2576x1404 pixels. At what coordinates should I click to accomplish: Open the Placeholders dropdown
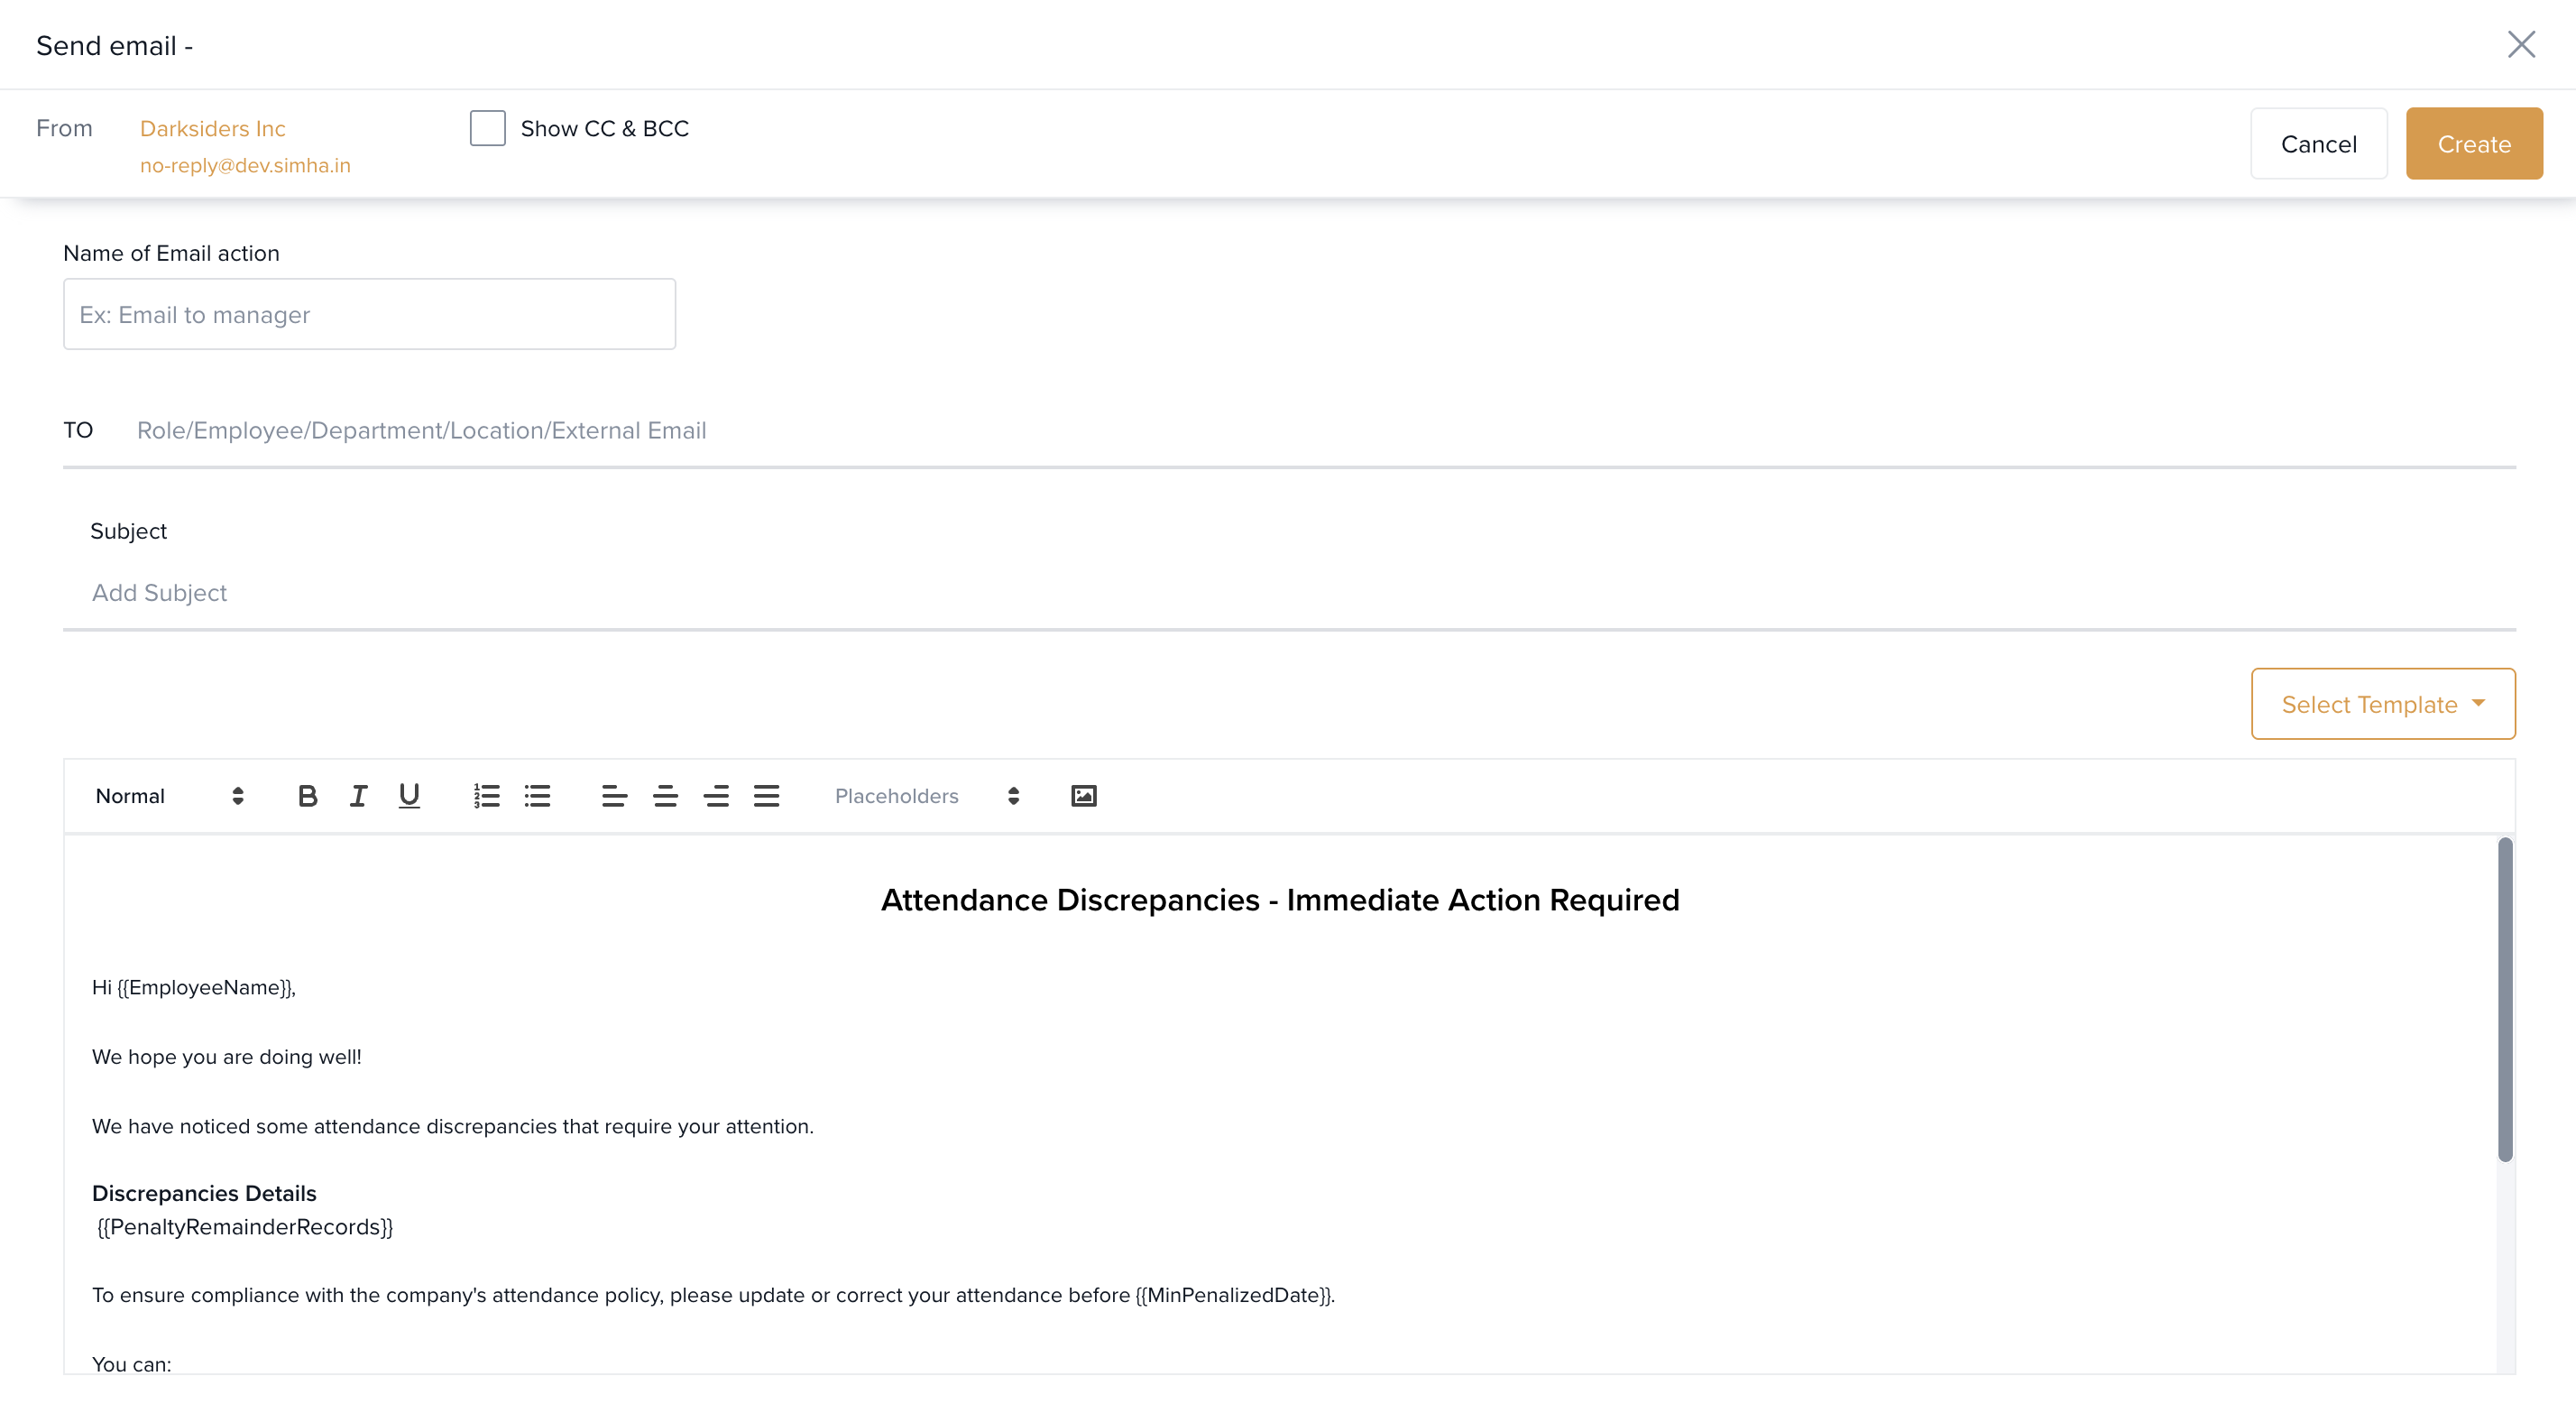(926, 796)
